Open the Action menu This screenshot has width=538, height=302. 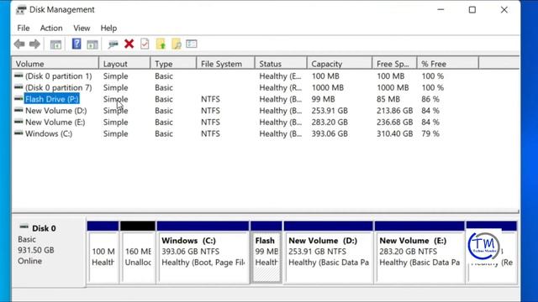[x=51, y=28]
